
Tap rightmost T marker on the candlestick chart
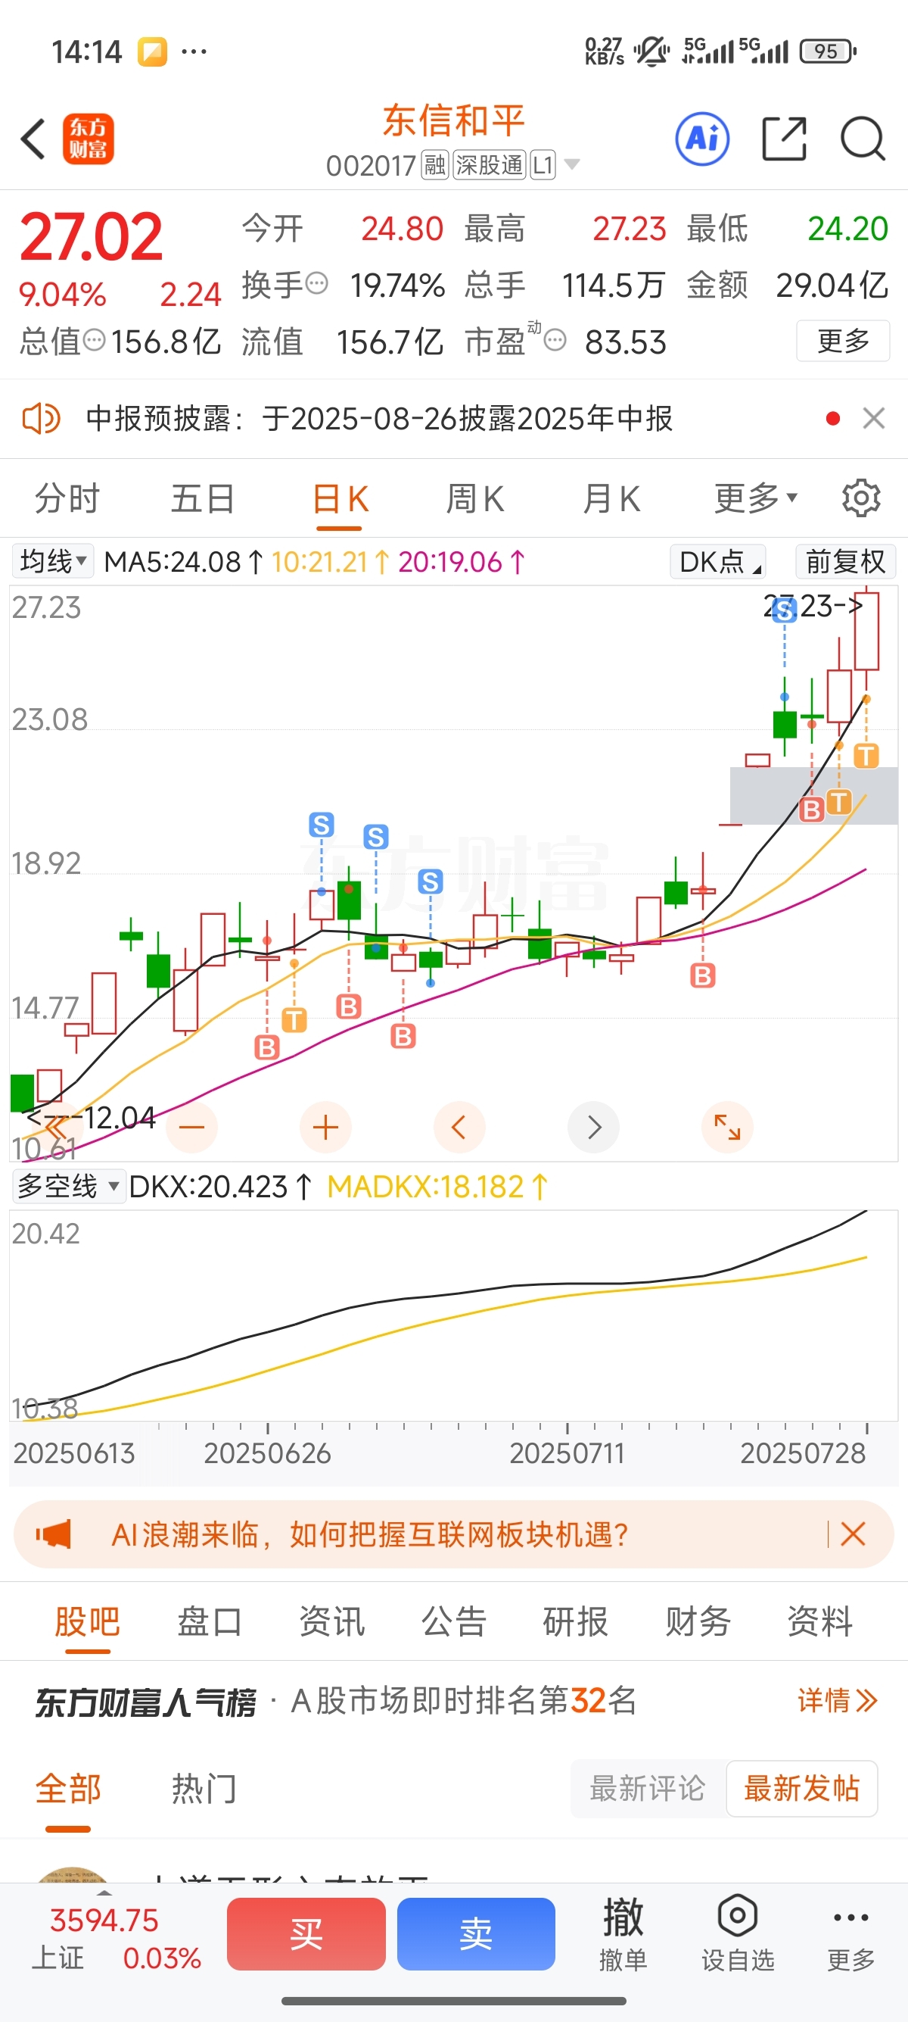pos(866,756)
